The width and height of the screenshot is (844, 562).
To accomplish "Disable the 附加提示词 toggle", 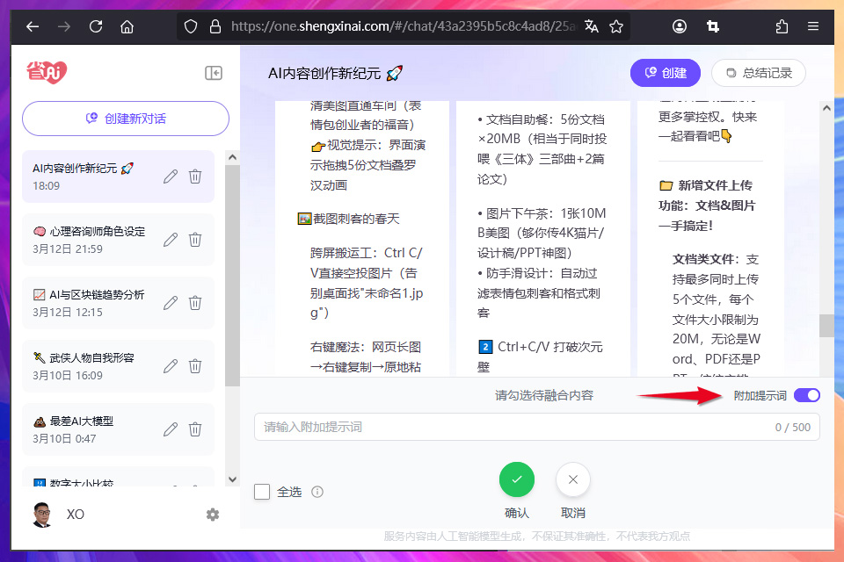I will [806, 395].
